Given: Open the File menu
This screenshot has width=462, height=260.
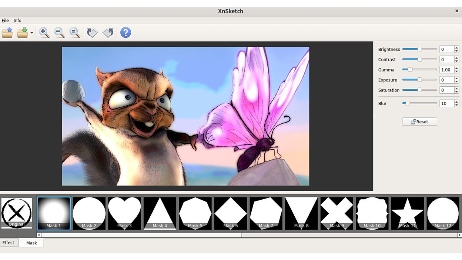Looking at the screenshot, I should 5,20.
